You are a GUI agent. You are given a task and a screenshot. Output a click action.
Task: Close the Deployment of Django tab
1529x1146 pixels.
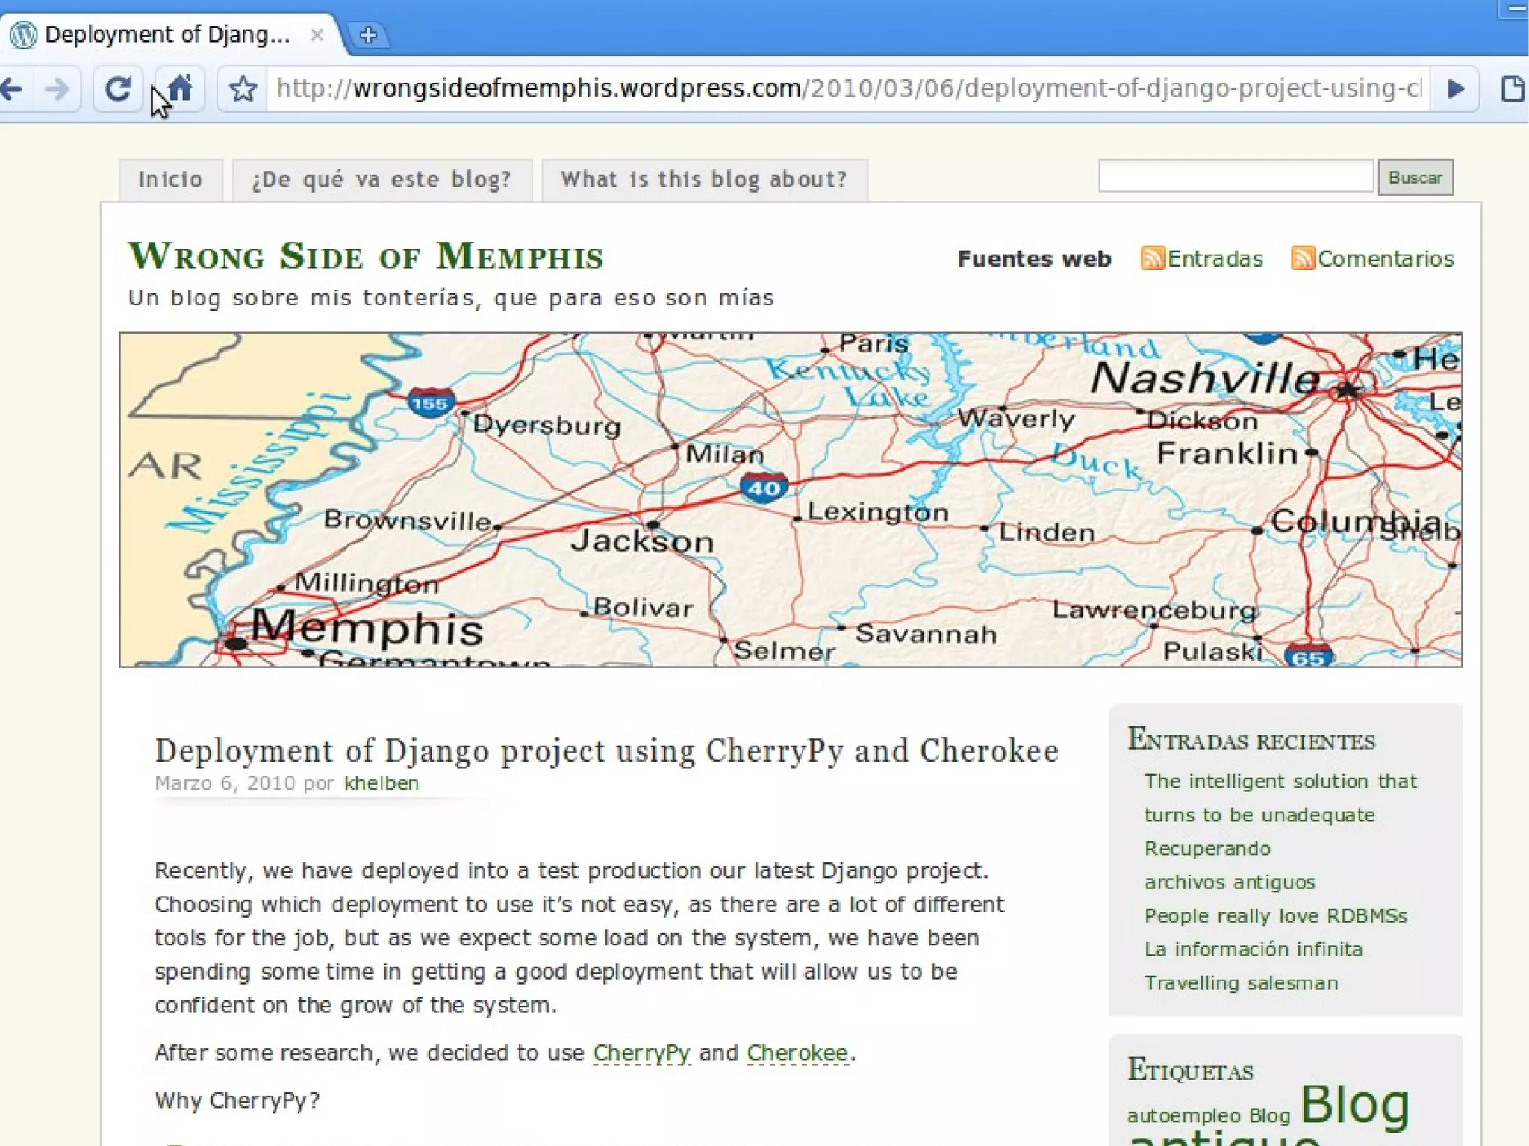coord(317,35)
